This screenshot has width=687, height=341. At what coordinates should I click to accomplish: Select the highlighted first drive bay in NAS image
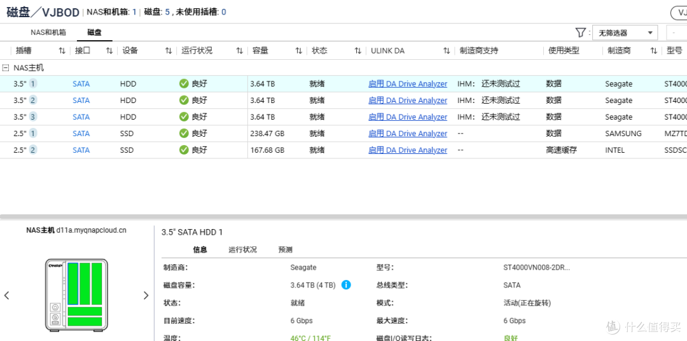[x=73, y=284]
